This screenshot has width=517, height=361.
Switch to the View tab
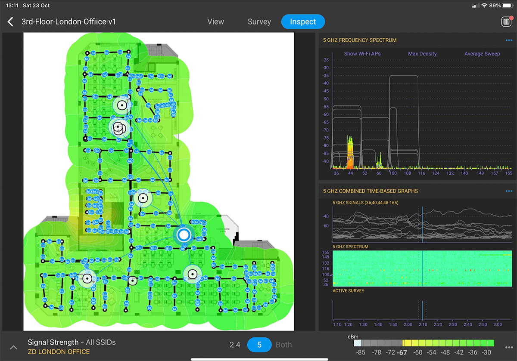pyautogui.click(x=215, y=22)
